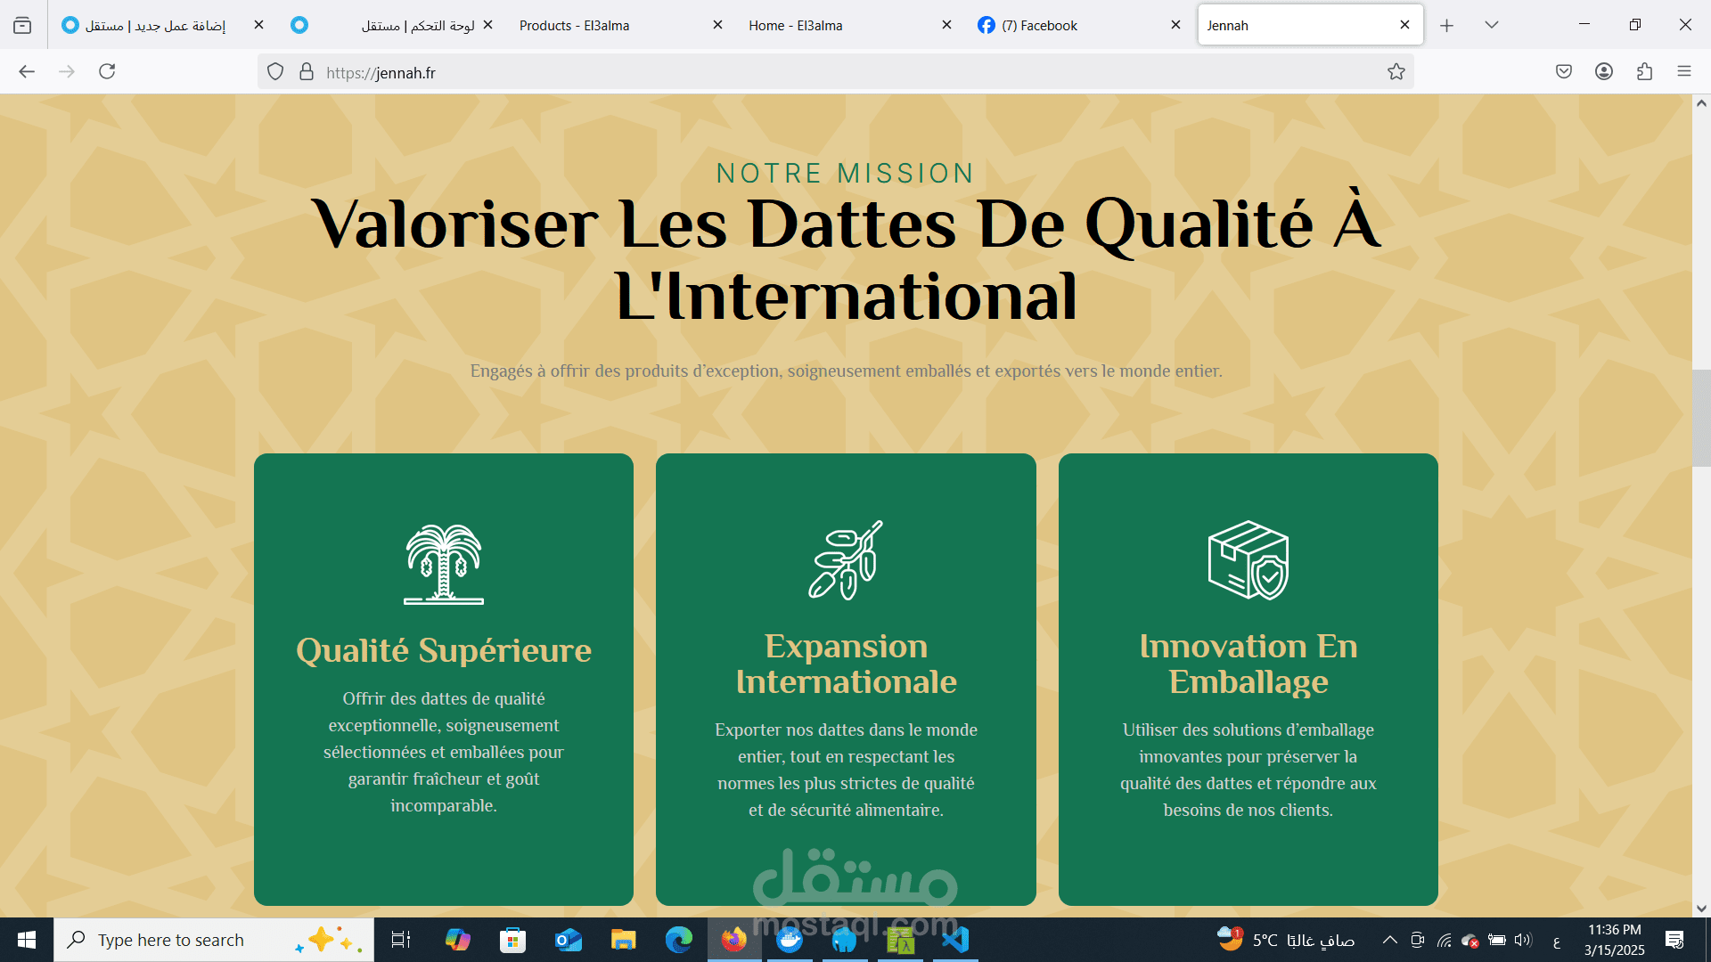This screenshot has height=962, width=1711.
Task: Bookmark this page with the star icon
Action: click(x=1396, y=72)
